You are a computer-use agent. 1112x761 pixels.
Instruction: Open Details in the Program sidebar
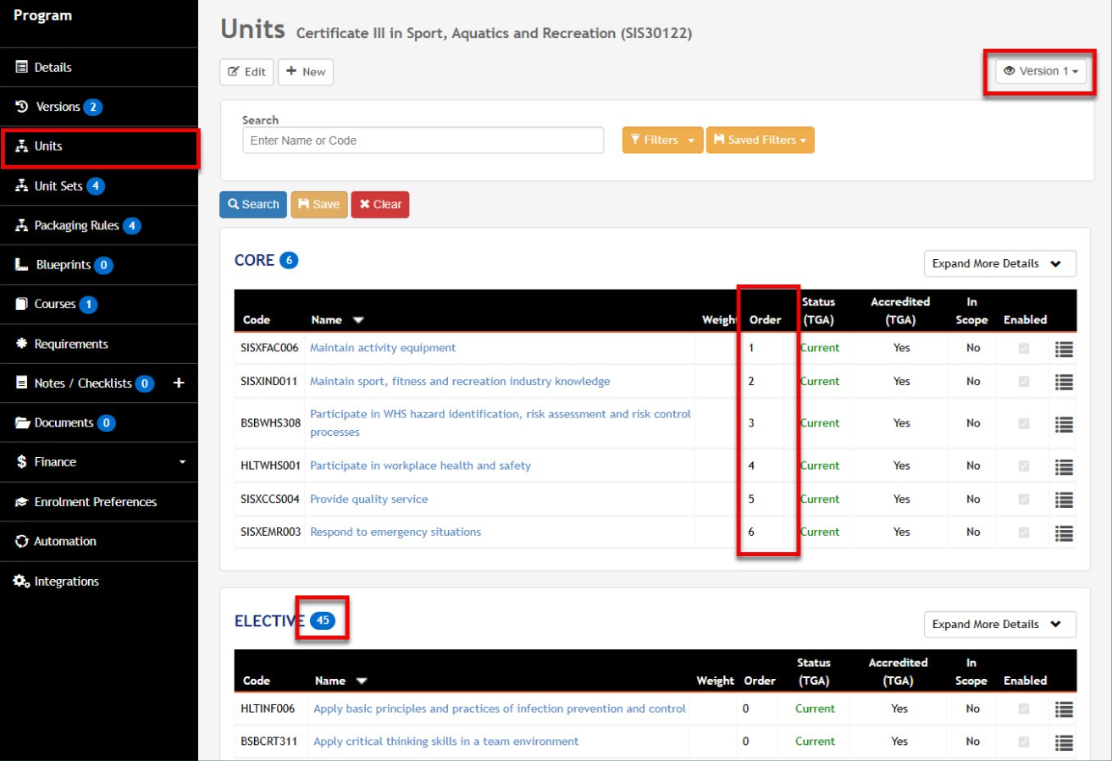(x=99, y=67)
